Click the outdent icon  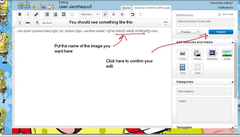72,14
